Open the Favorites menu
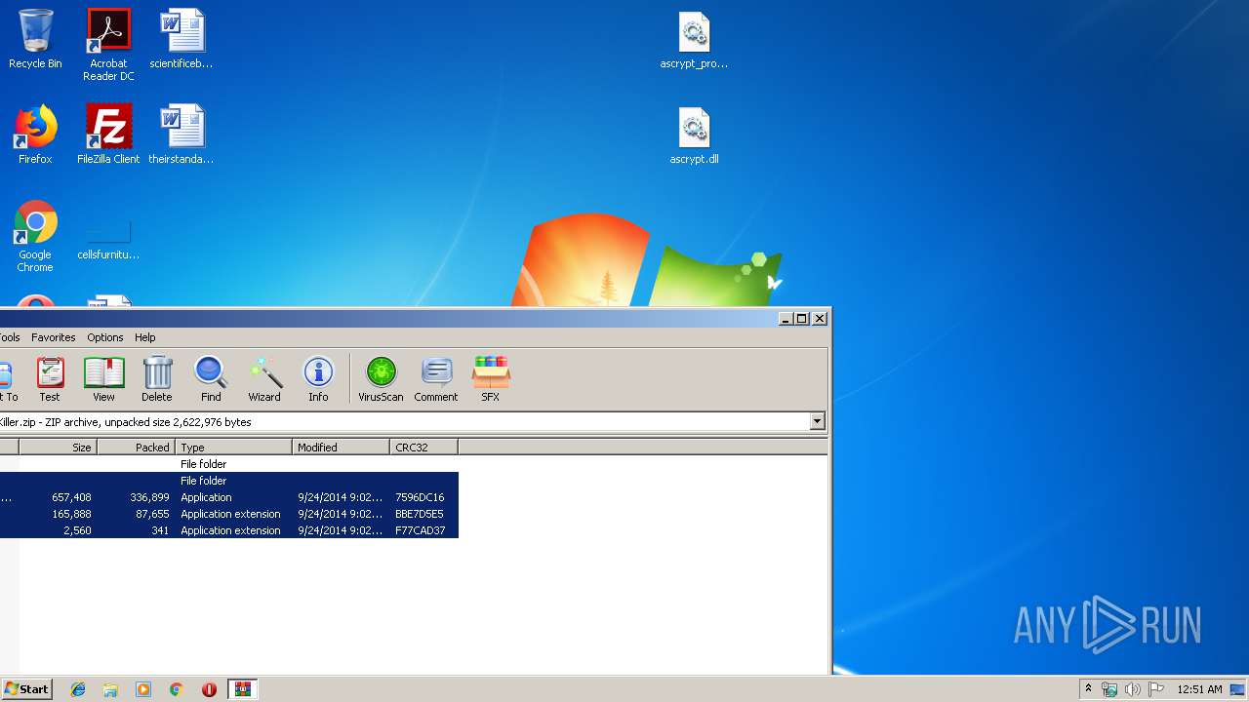This screenshot has width=1249, height=702. (54, 337)
